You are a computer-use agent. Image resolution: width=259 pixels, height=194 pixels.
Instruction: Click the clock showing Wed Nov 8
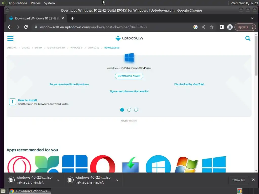(x=244, y=3)
